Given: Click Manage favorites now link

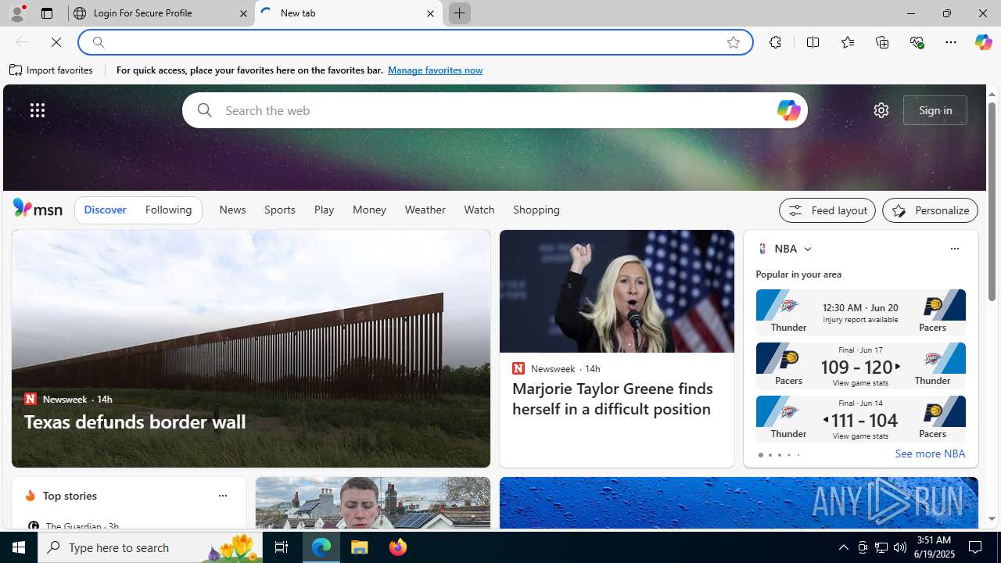Looking at the screenshot, I should (435, 70).
